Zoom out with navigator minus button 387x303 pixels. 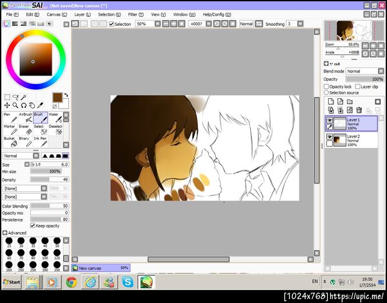pyautogui.click(x=365, y=46)
